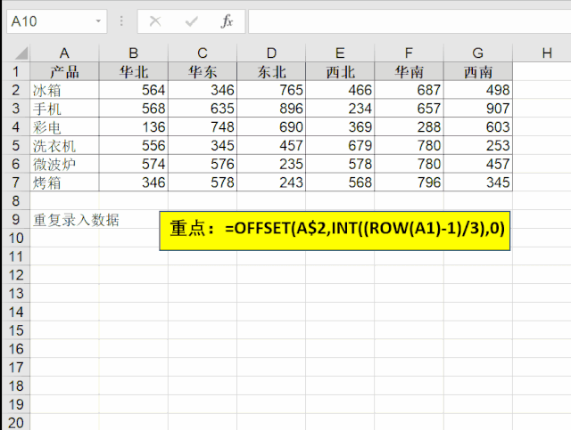Select column B header

tap(133, 53)
